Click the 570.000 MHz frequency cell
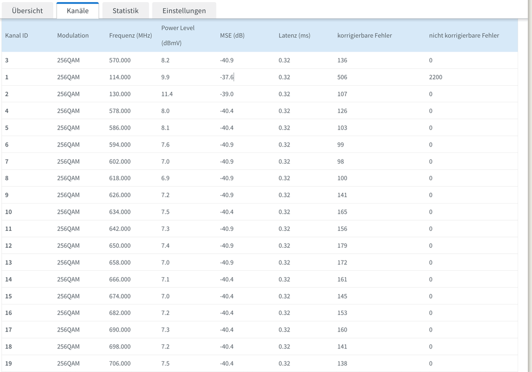 [120, 60]
